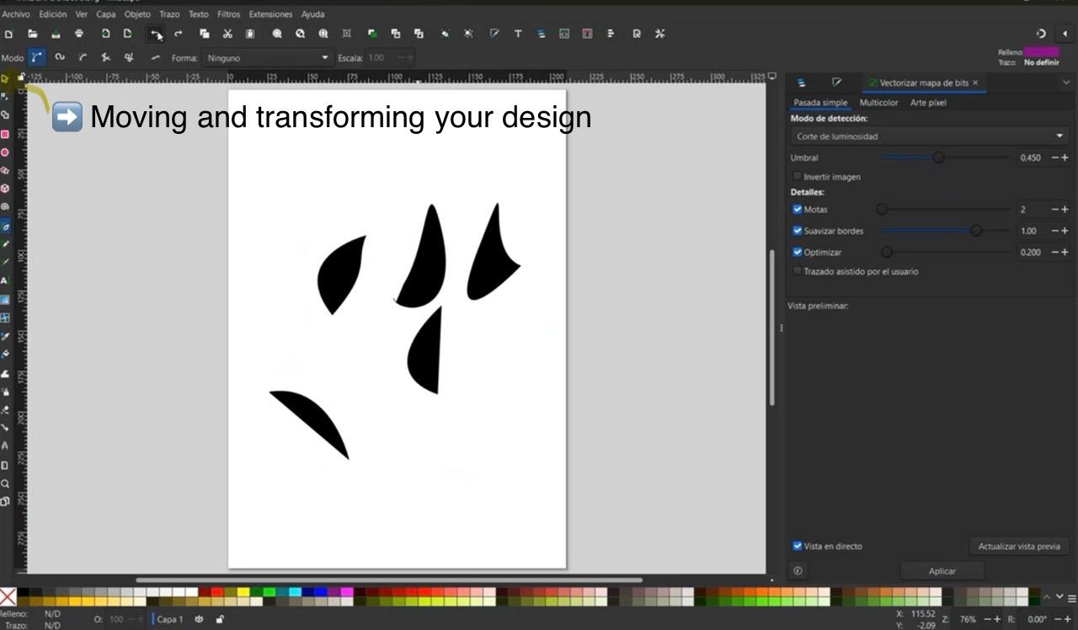Create a new document from toolbar
This screenshot has width=1078, height=630.
point(8,34)
